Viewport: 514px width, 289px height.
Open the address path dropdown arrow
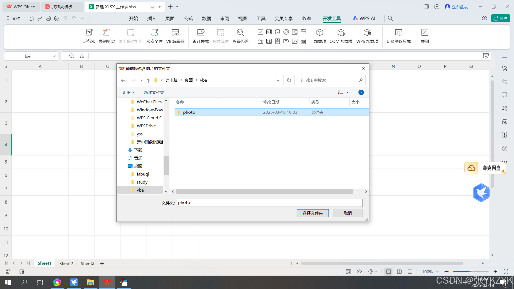click(278, 80)
